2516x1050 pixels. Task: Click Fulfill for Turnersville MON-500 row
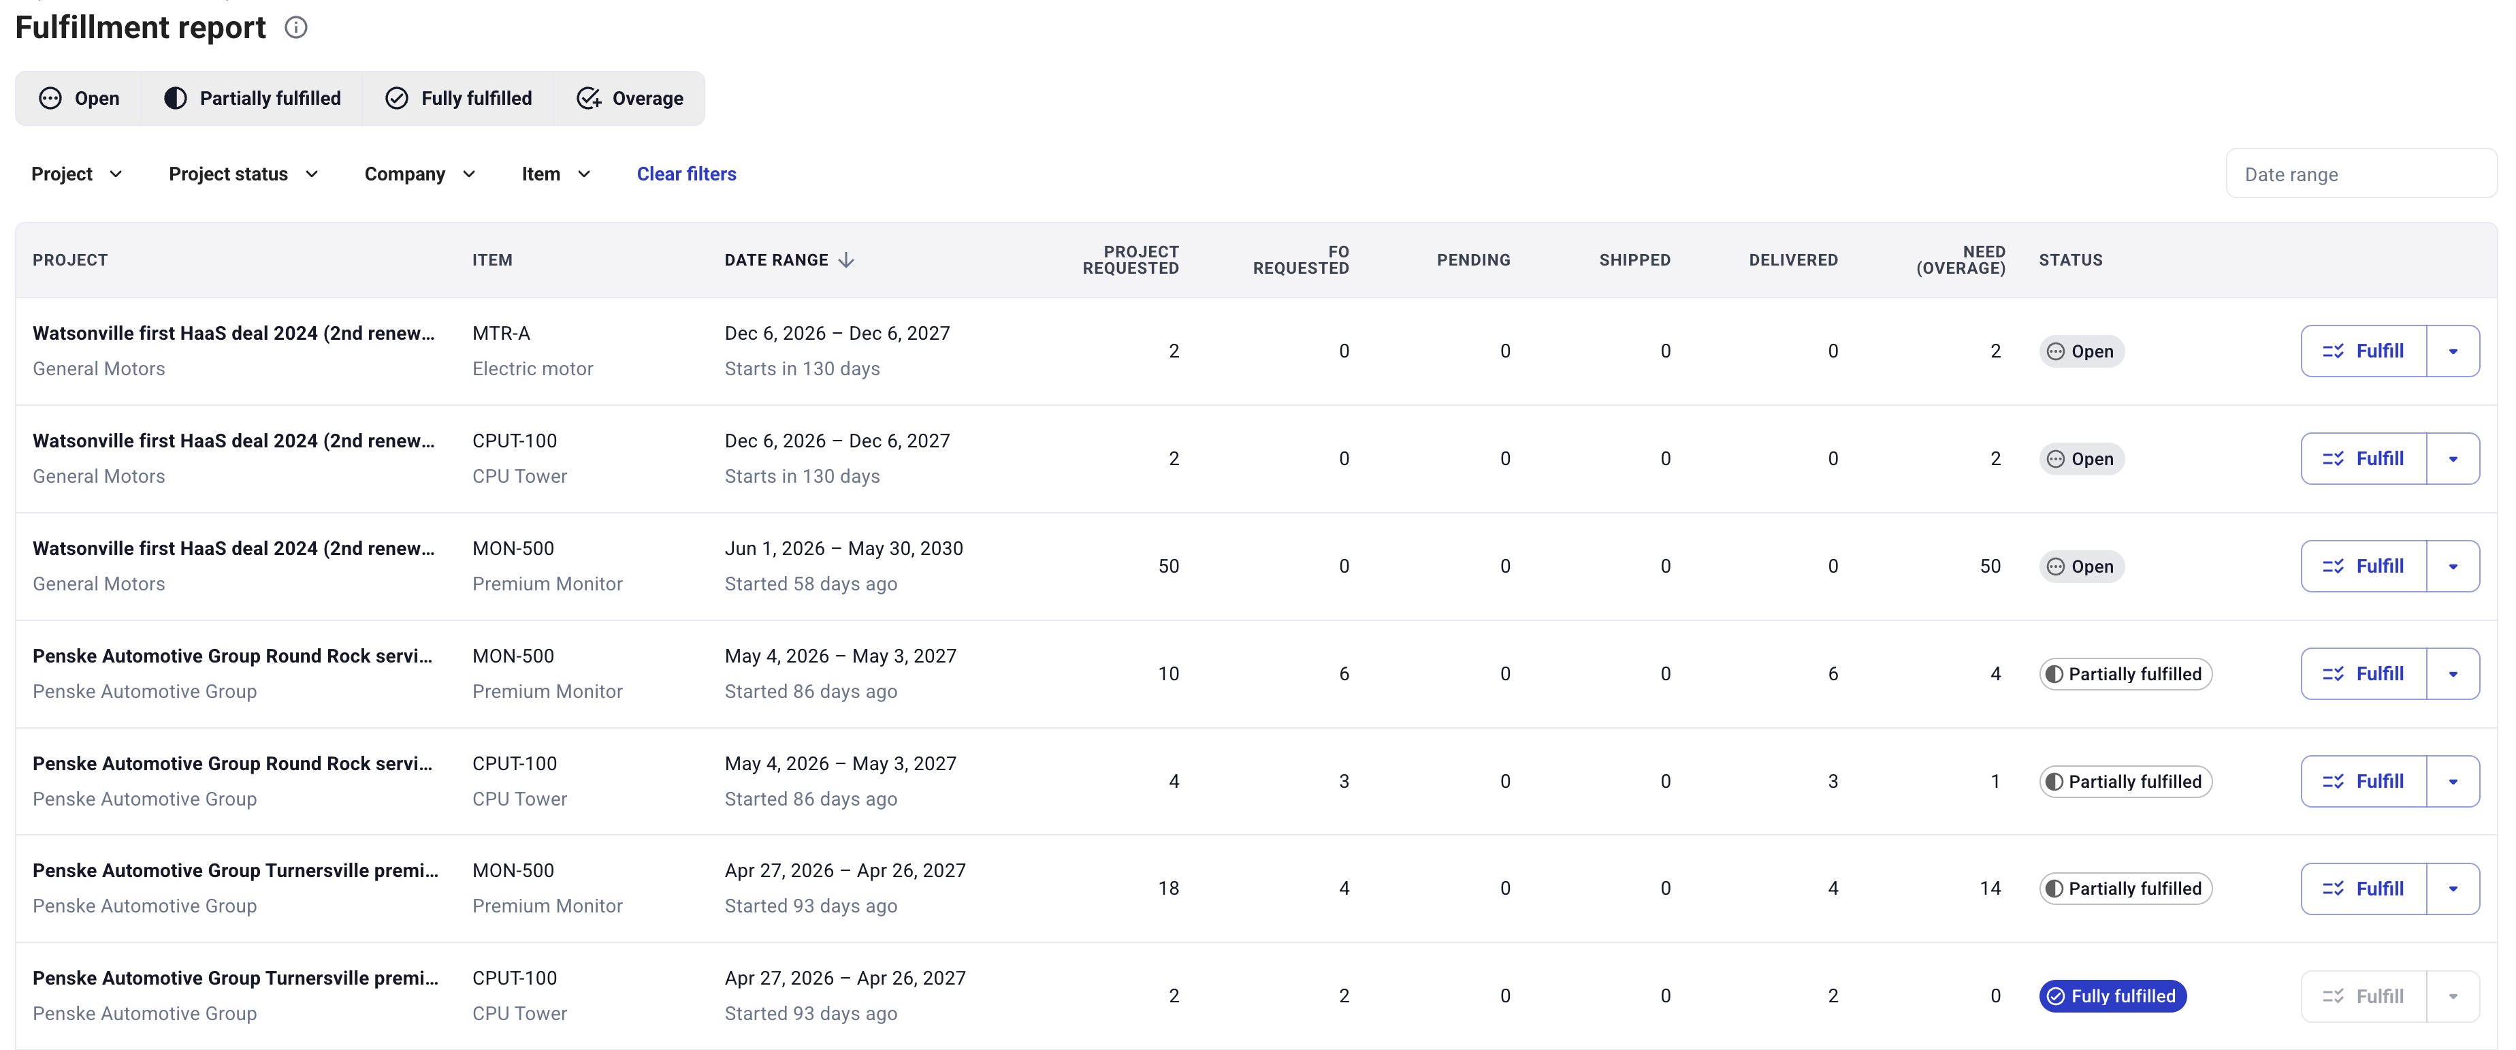(x=2364, y=888)
